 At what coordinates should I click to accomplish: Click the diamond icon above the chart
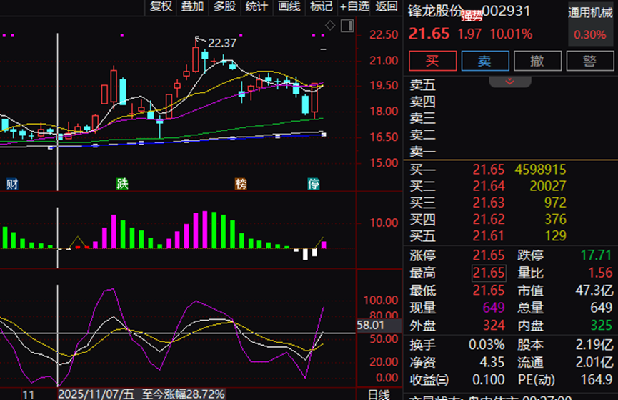(x=330, y=26)
